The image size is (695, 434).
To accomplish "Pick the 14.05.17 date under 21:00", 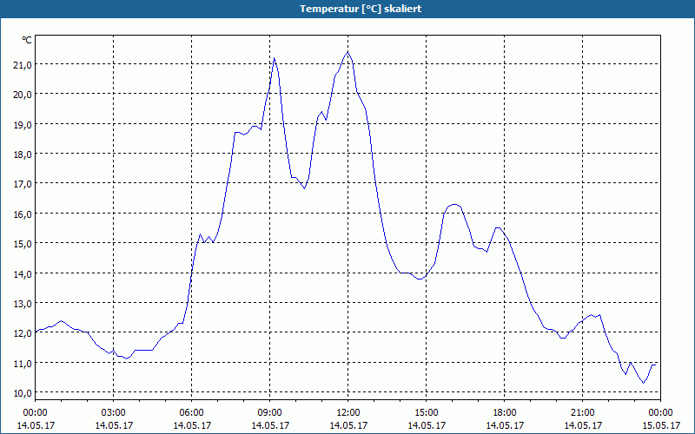I will click(x=582, y=425).
